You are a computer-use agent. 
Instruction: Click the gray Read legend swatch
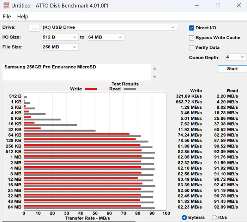[x=130, y=89]
